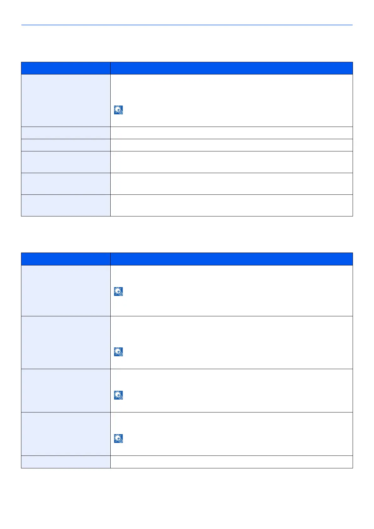Click upper table's left blue header cell
The image size is (374, 529).
[x=66, y=68]
